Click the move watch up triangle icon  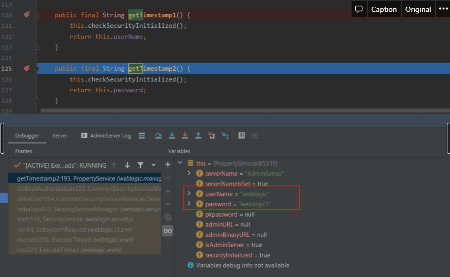168,191
